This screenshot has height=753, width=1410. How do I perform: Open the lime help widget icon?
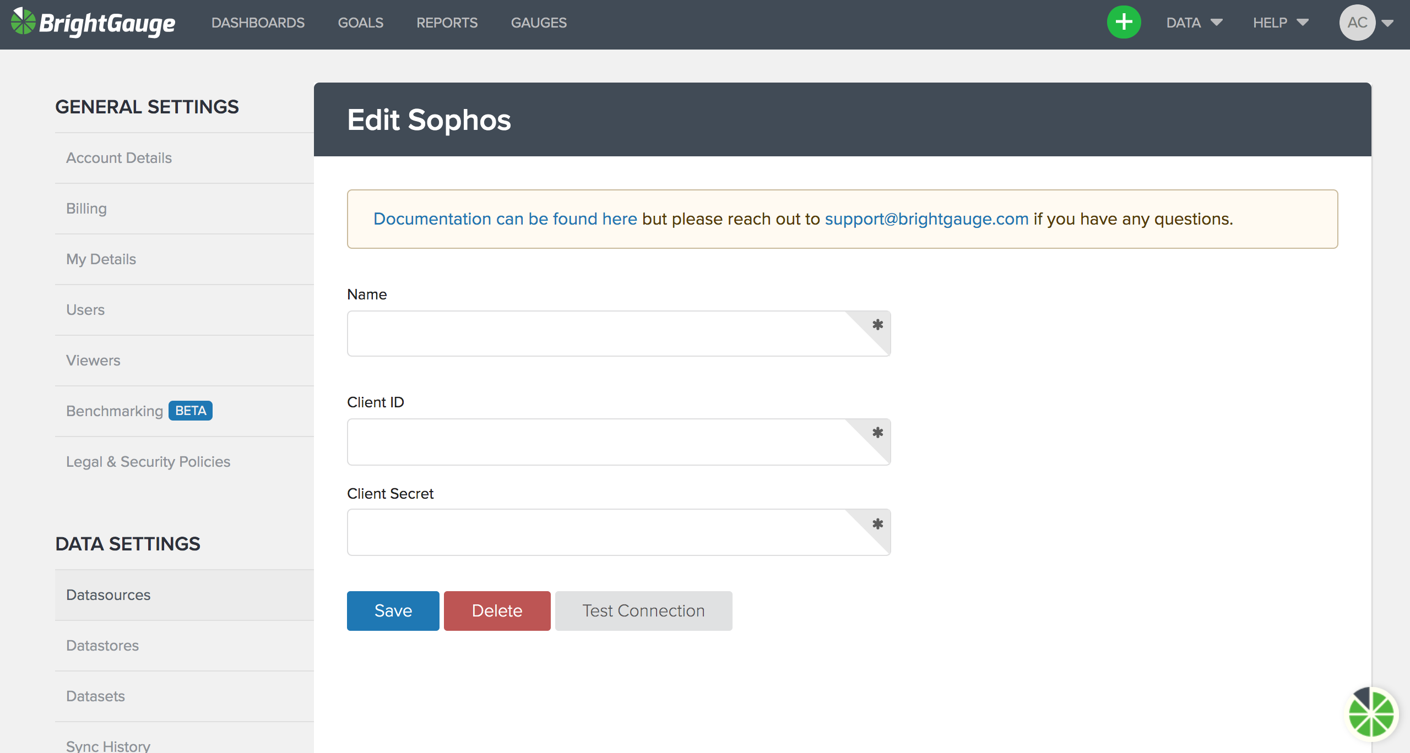pos(1371,714)
